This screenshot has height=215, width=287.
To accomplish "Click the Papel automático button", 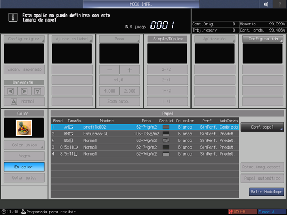I will pos(262,178).
